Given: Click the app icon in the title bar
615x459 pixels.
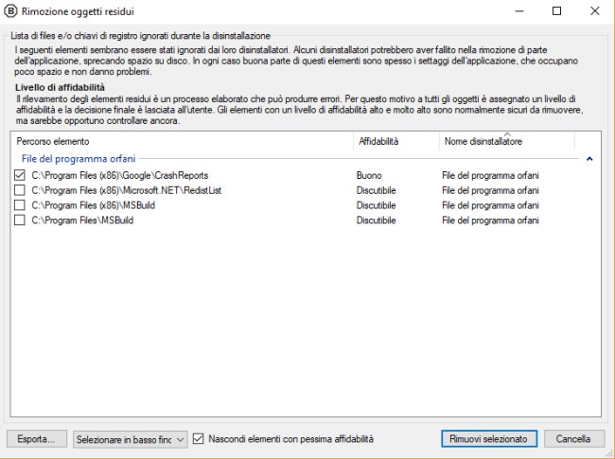Looking at the screenshot, I should [x=11, y=11].
